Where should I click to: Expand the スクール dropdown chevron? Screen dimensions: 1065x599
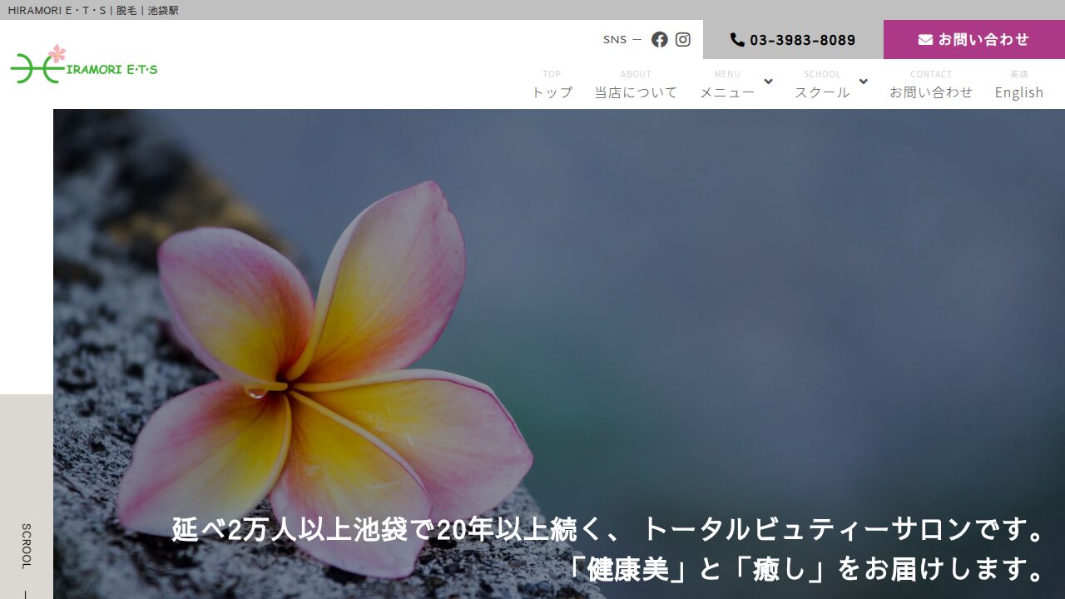[x=864, y=82]
